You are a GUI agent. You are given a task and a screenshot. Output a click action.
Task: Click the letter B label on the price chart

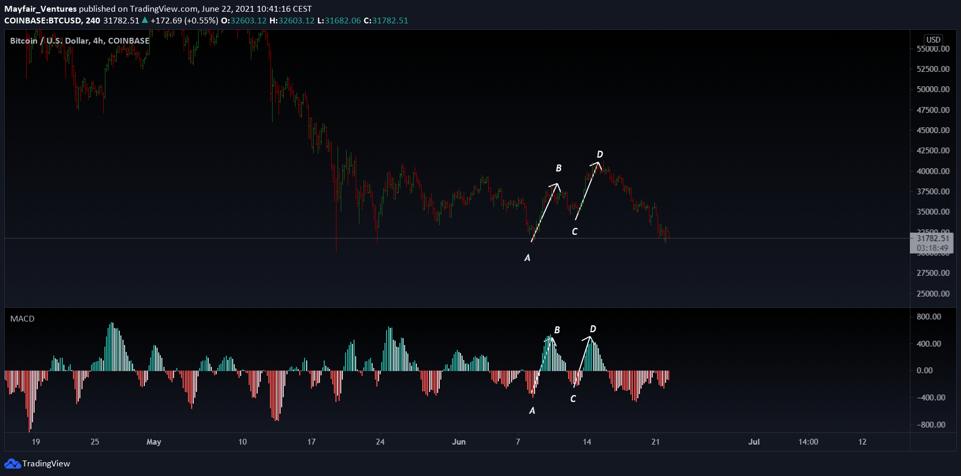558,168
